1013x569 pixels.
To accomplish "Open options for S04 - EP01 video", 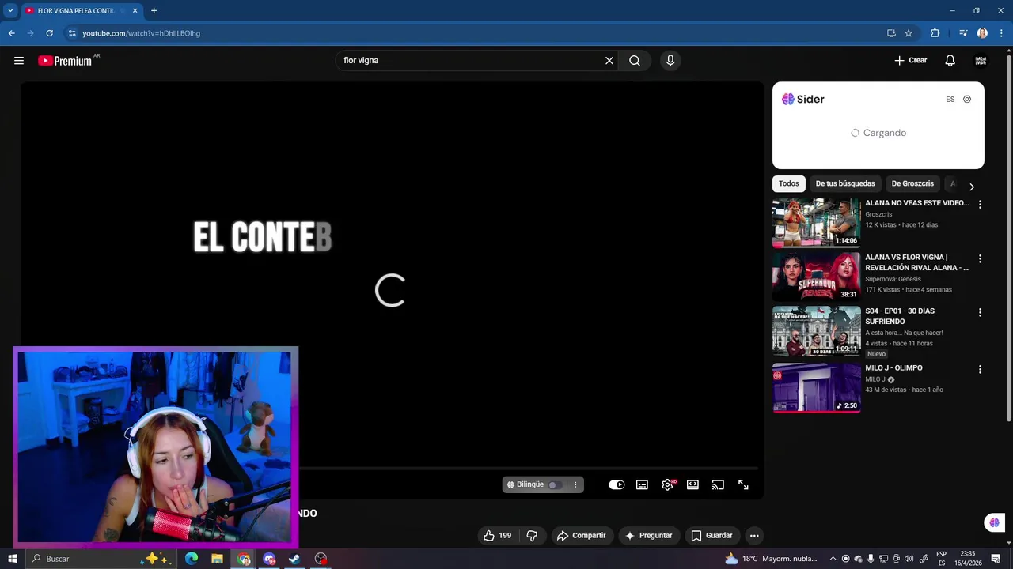I will tap(980, 312).
